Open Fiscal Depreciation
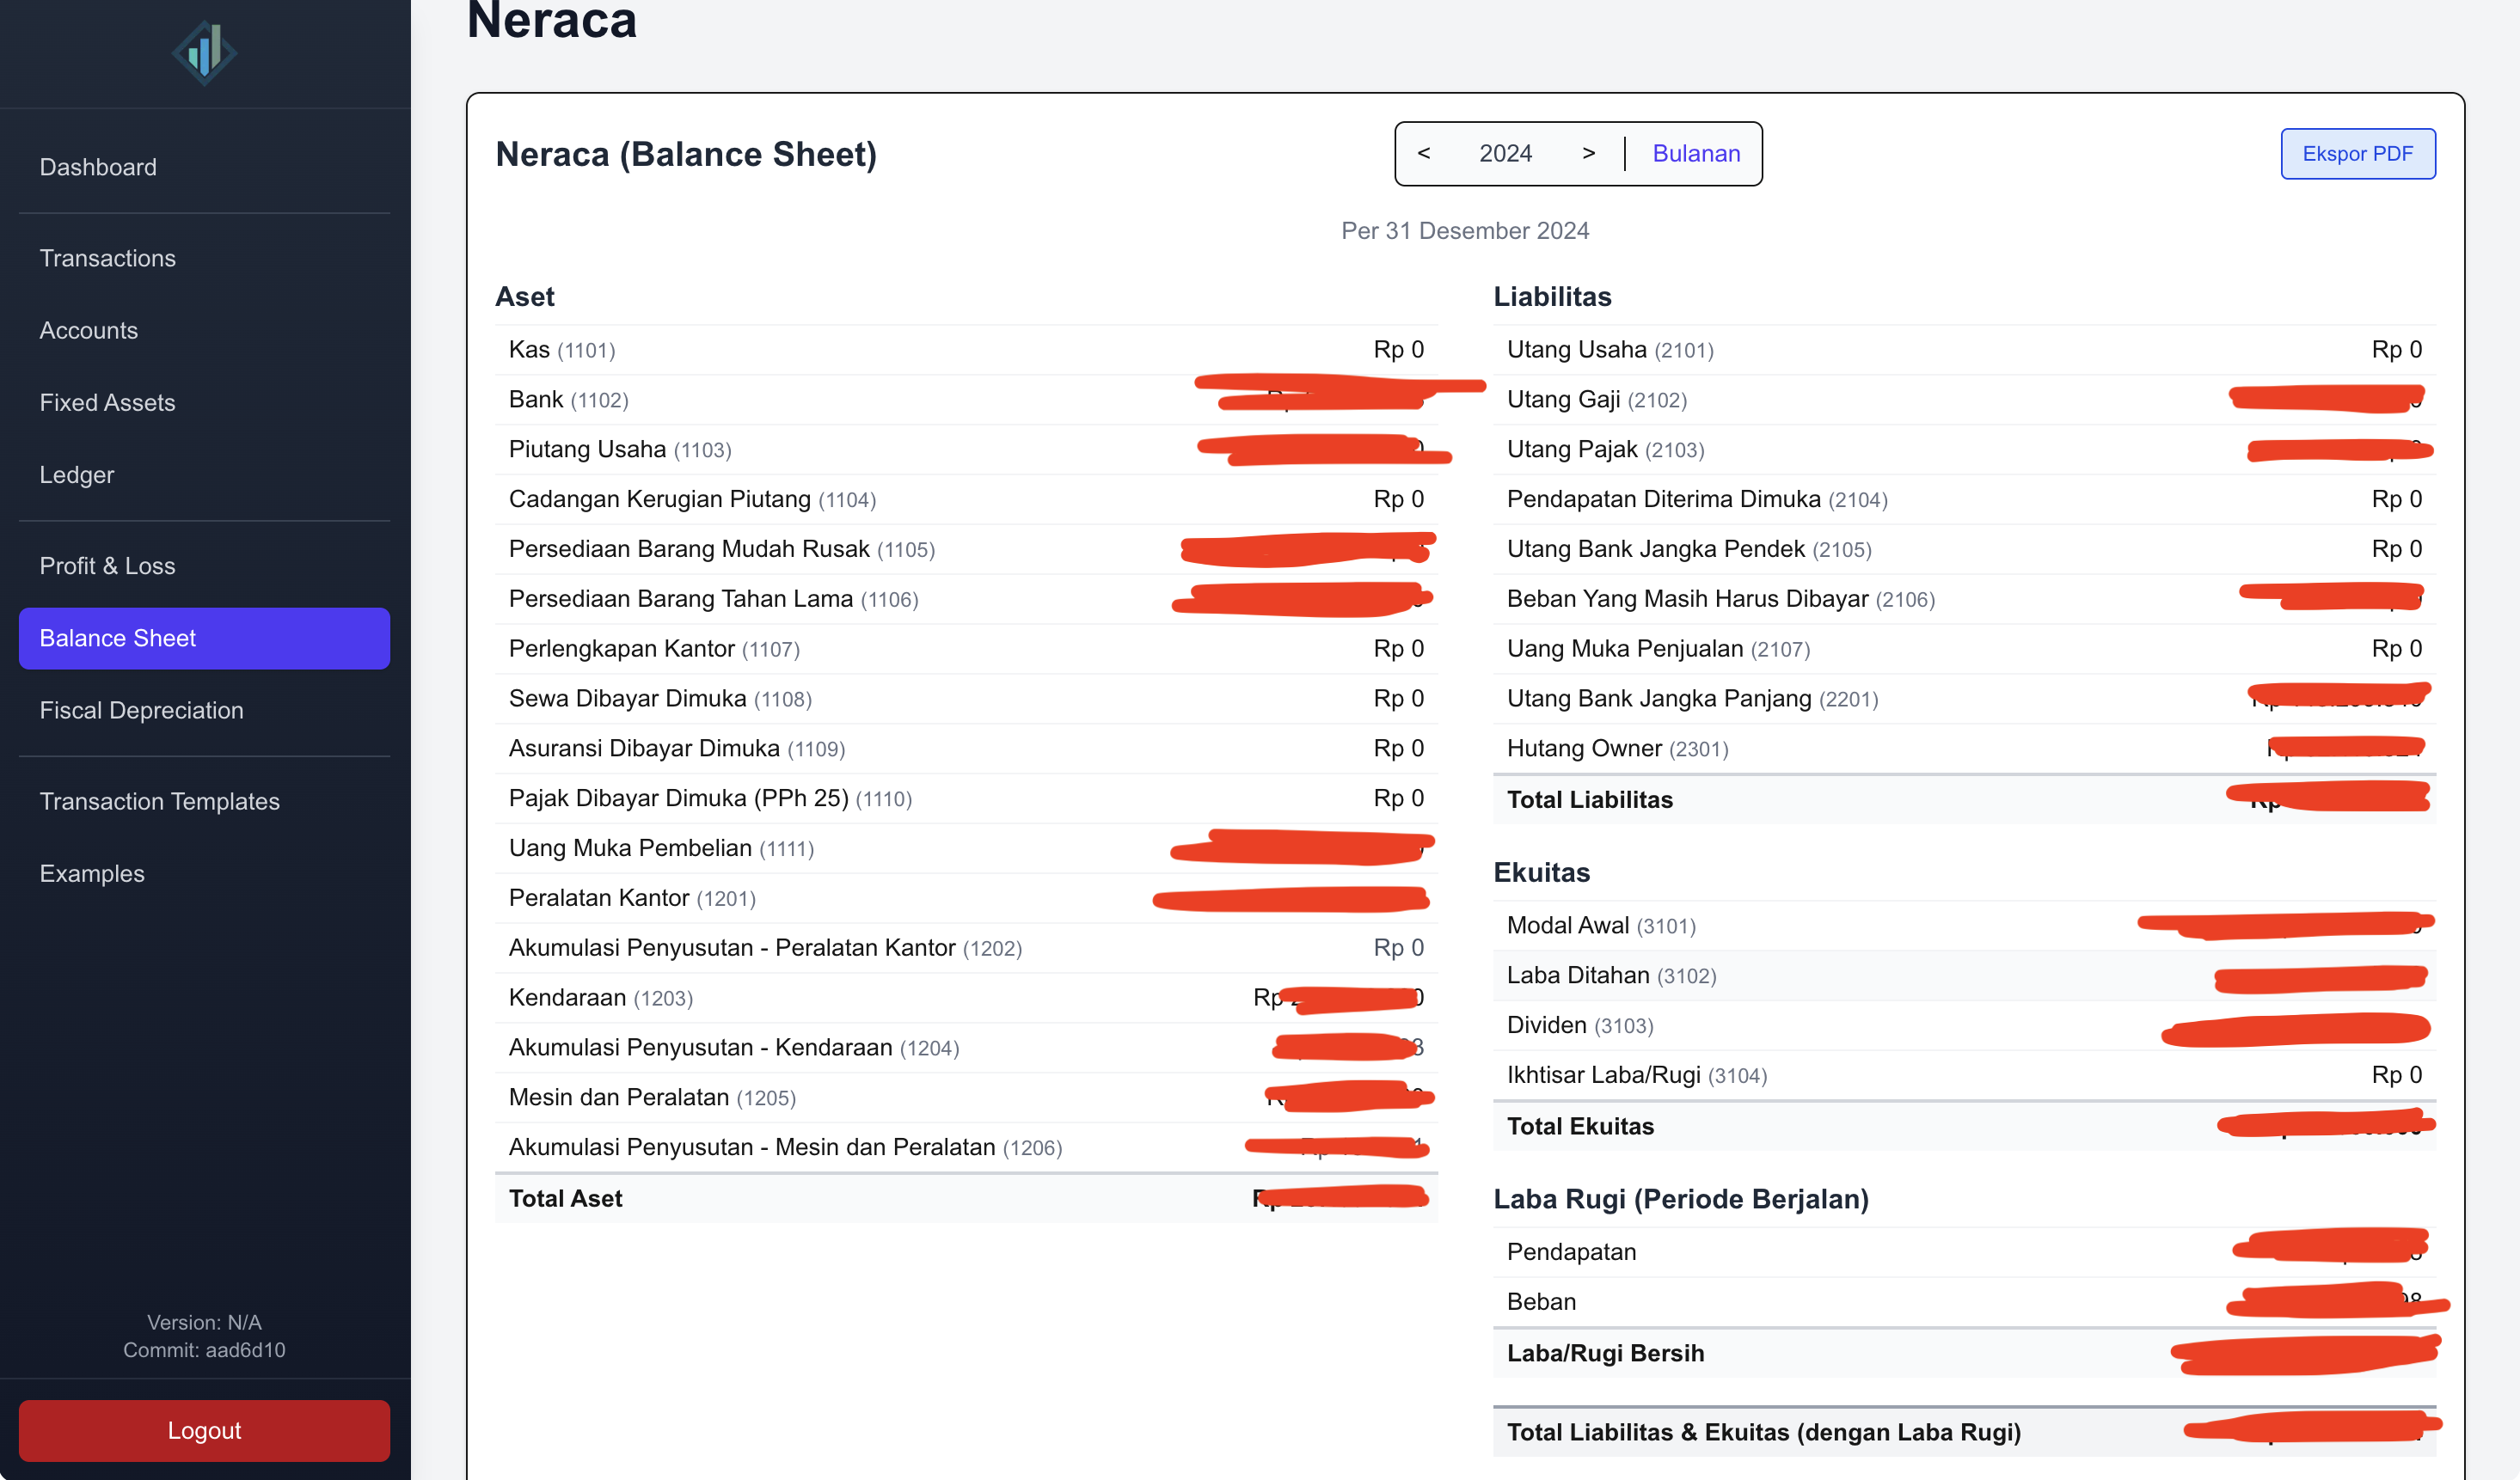This screenshot has width=2520, height=1480. [x=142, y=711]
